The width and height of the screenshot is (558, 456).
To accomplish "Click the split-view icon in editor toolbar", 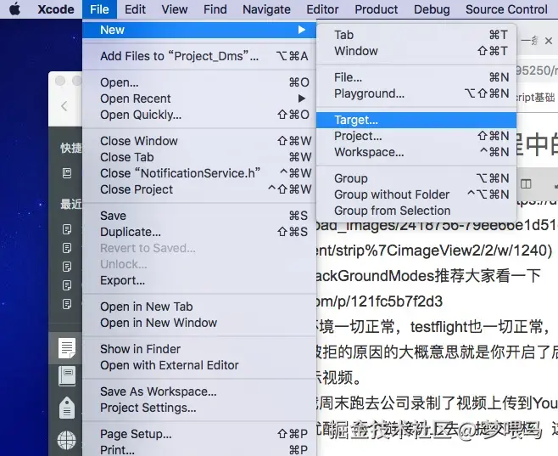I will (526, 183).
